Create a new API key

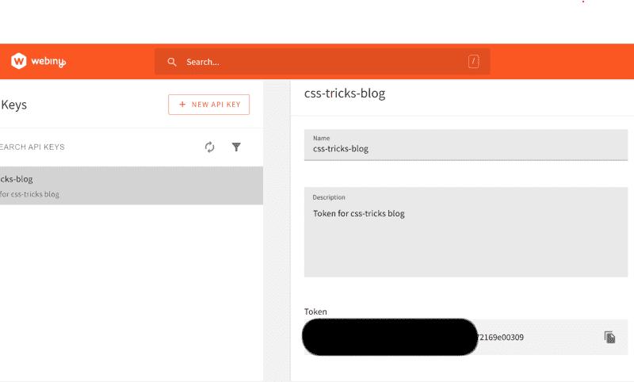pos(208,105)
